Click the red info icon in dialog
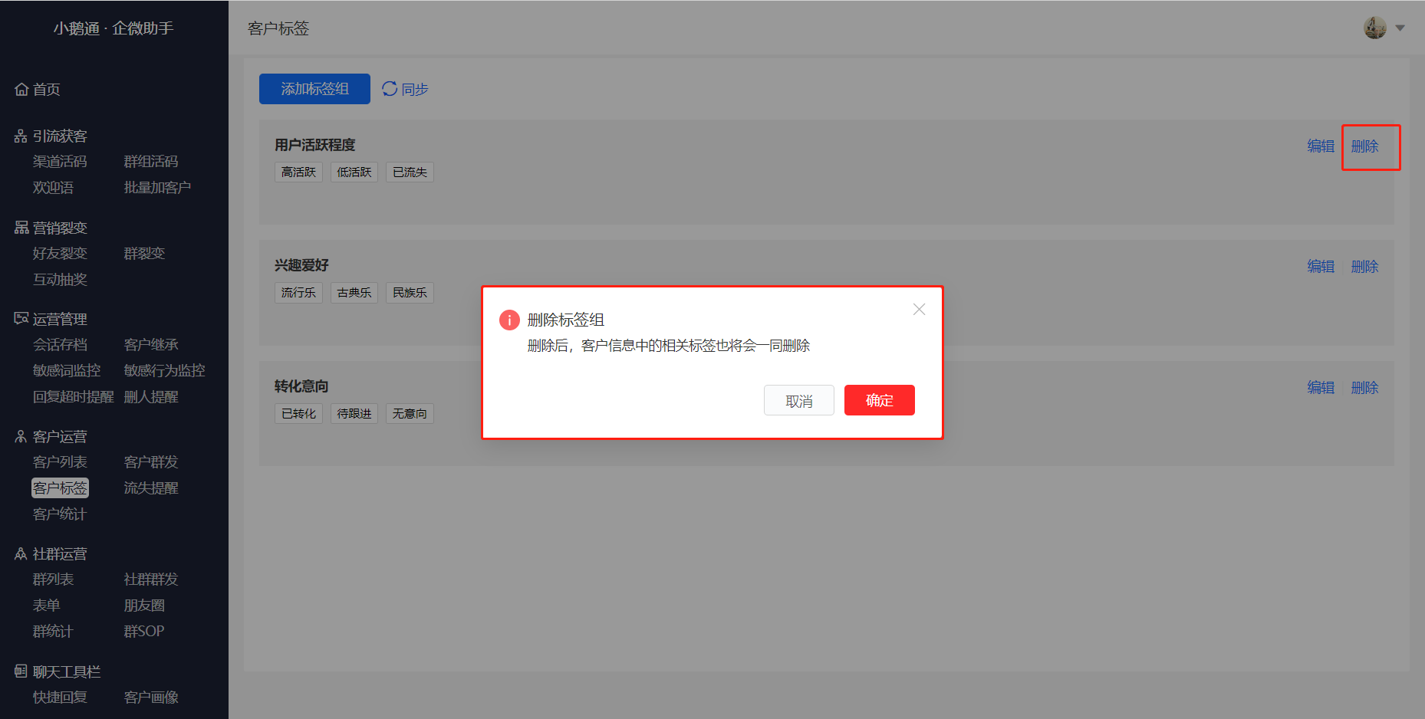 (x=509, y=320)
